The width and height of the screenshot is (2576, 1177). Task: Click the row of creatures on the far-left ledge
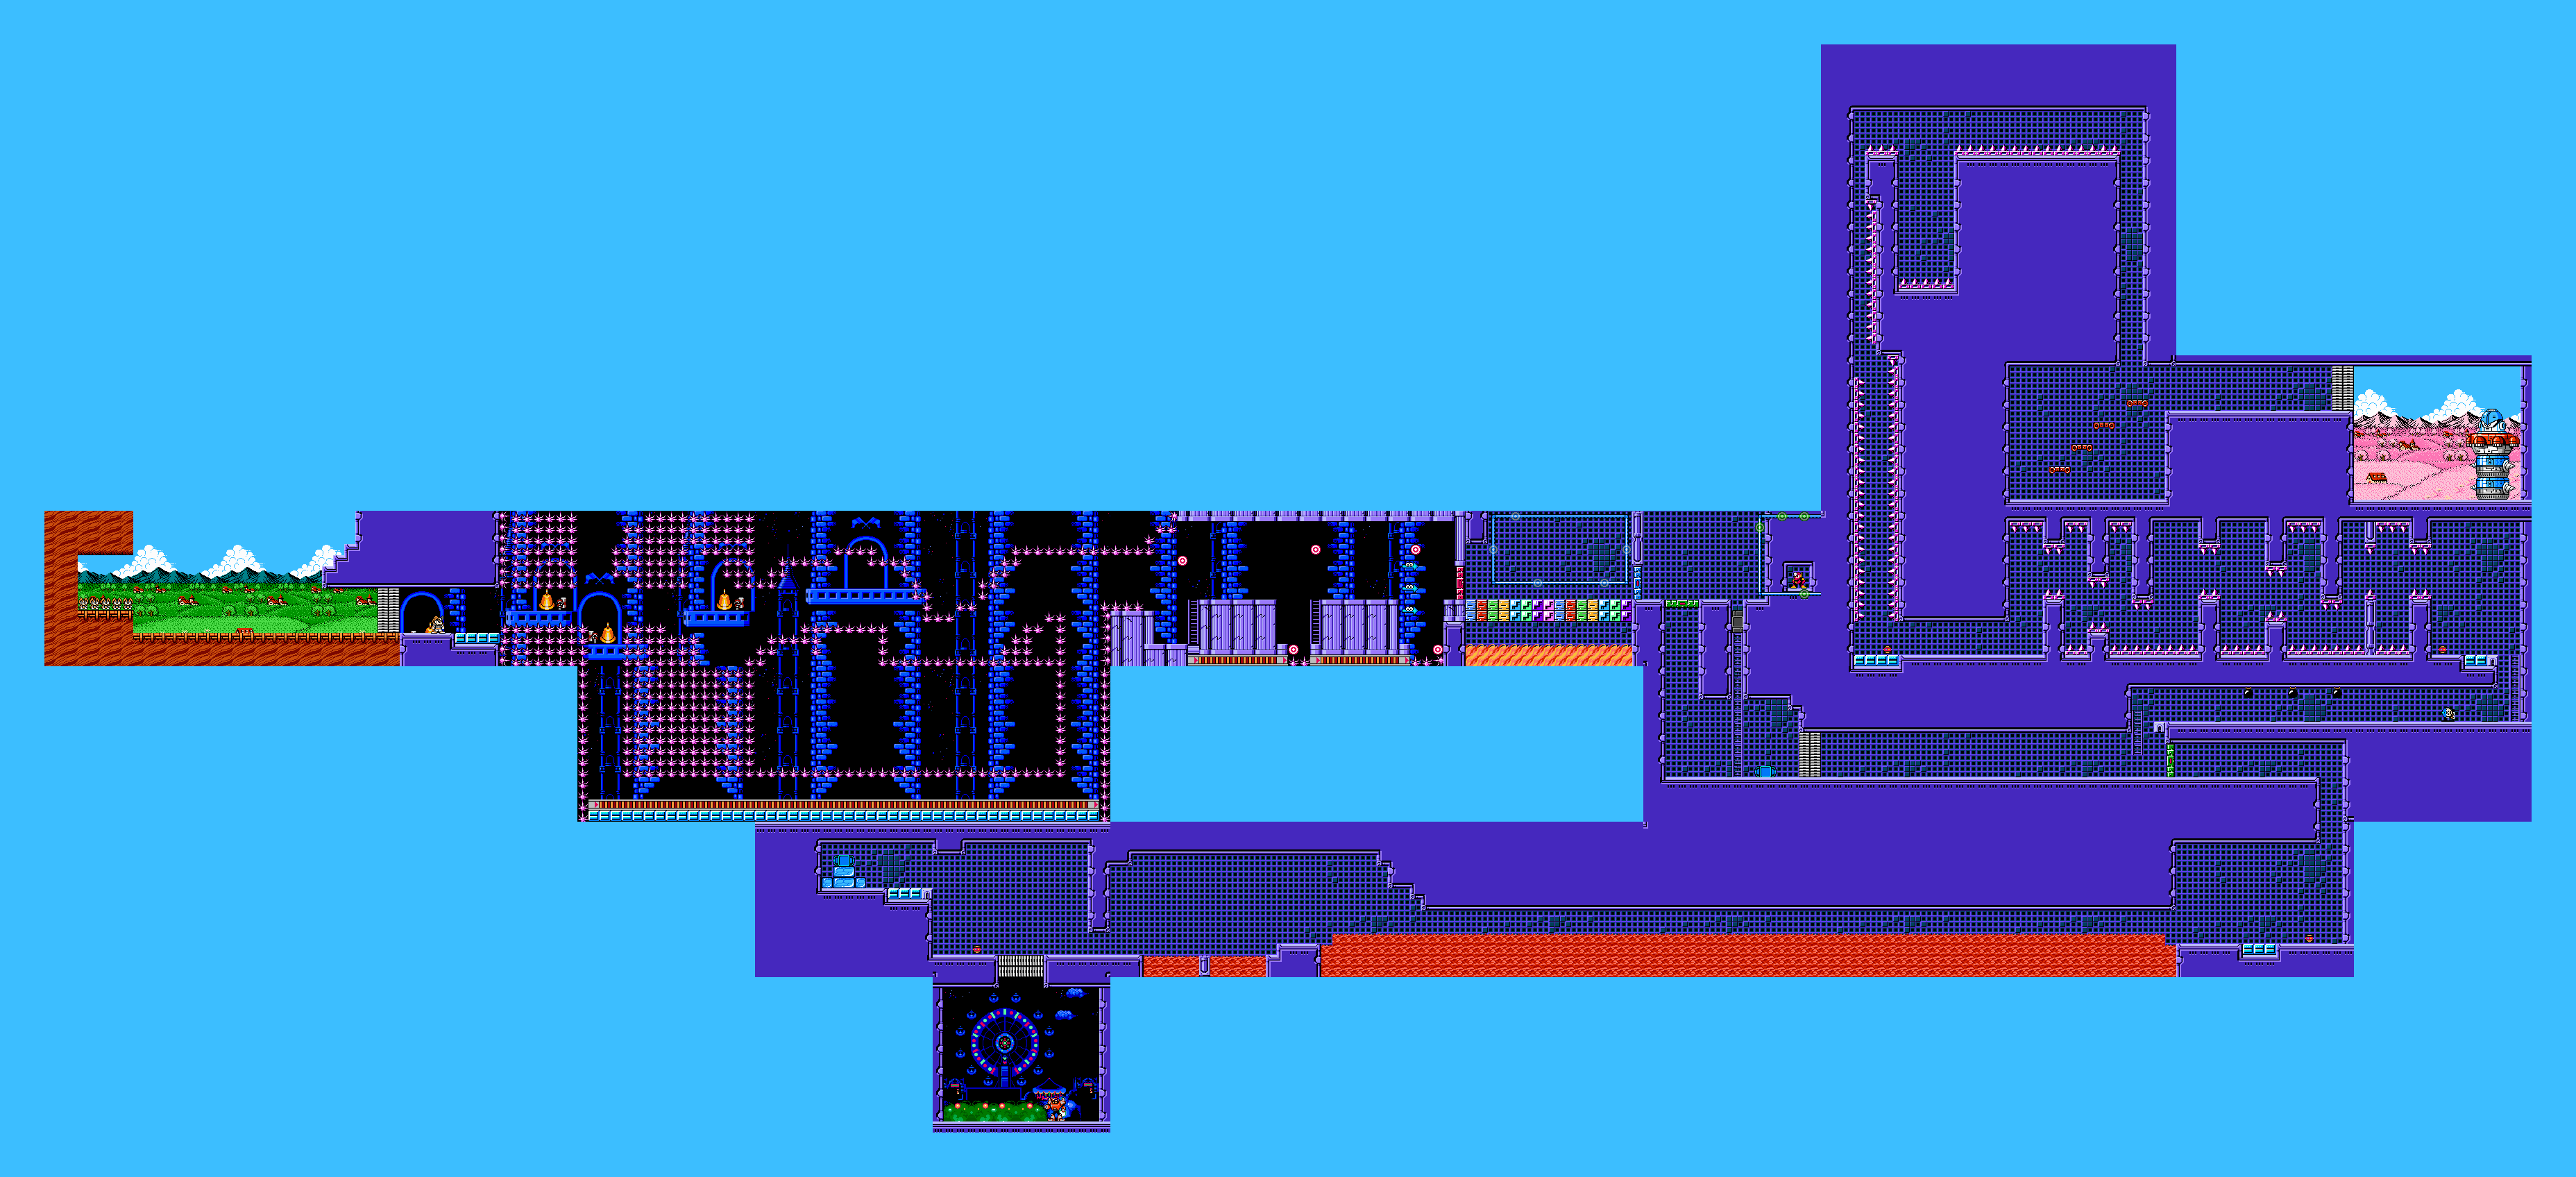[105, 603]
